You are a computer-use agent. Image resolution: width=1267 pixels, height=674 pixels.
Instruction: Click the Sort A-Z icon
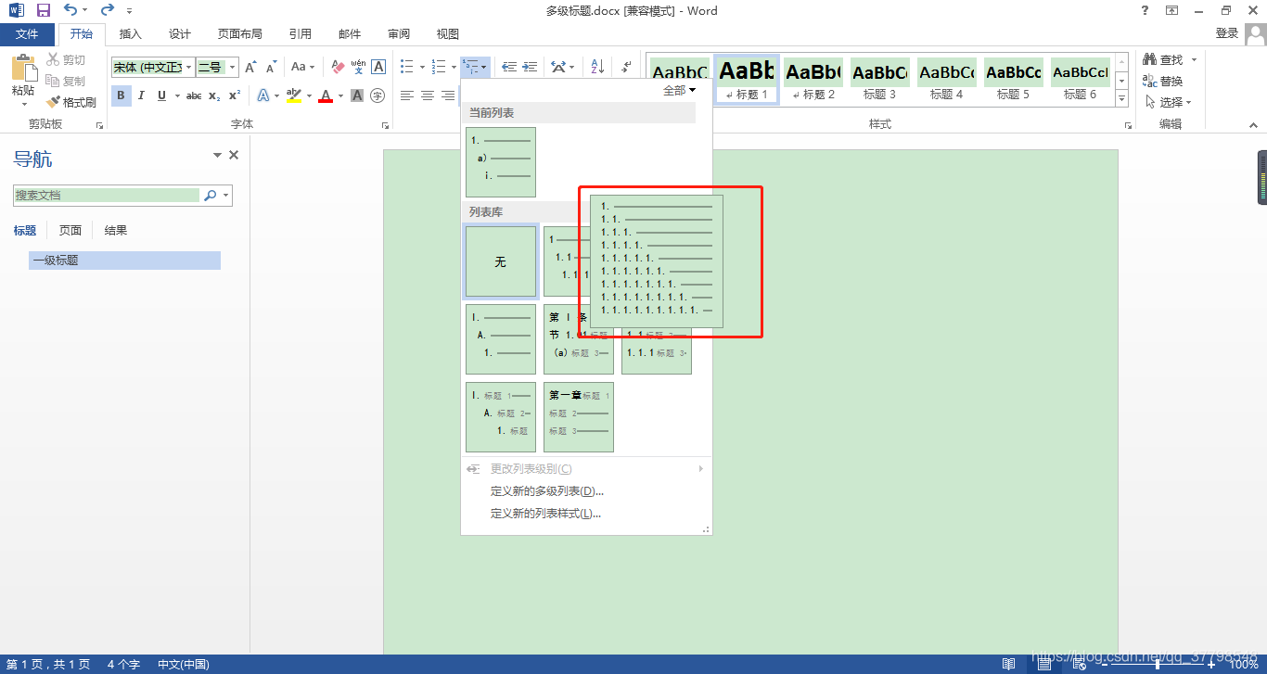pos(597,67)
